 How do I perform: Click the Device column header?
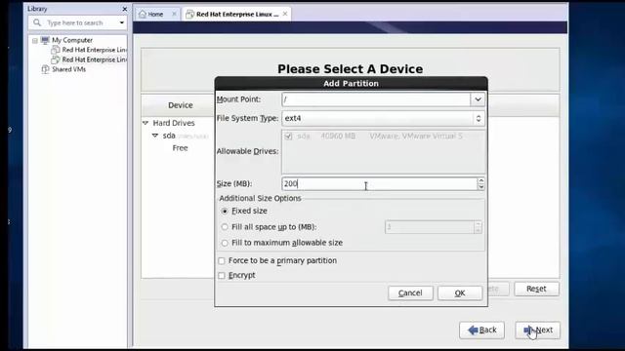pos(180,105)
